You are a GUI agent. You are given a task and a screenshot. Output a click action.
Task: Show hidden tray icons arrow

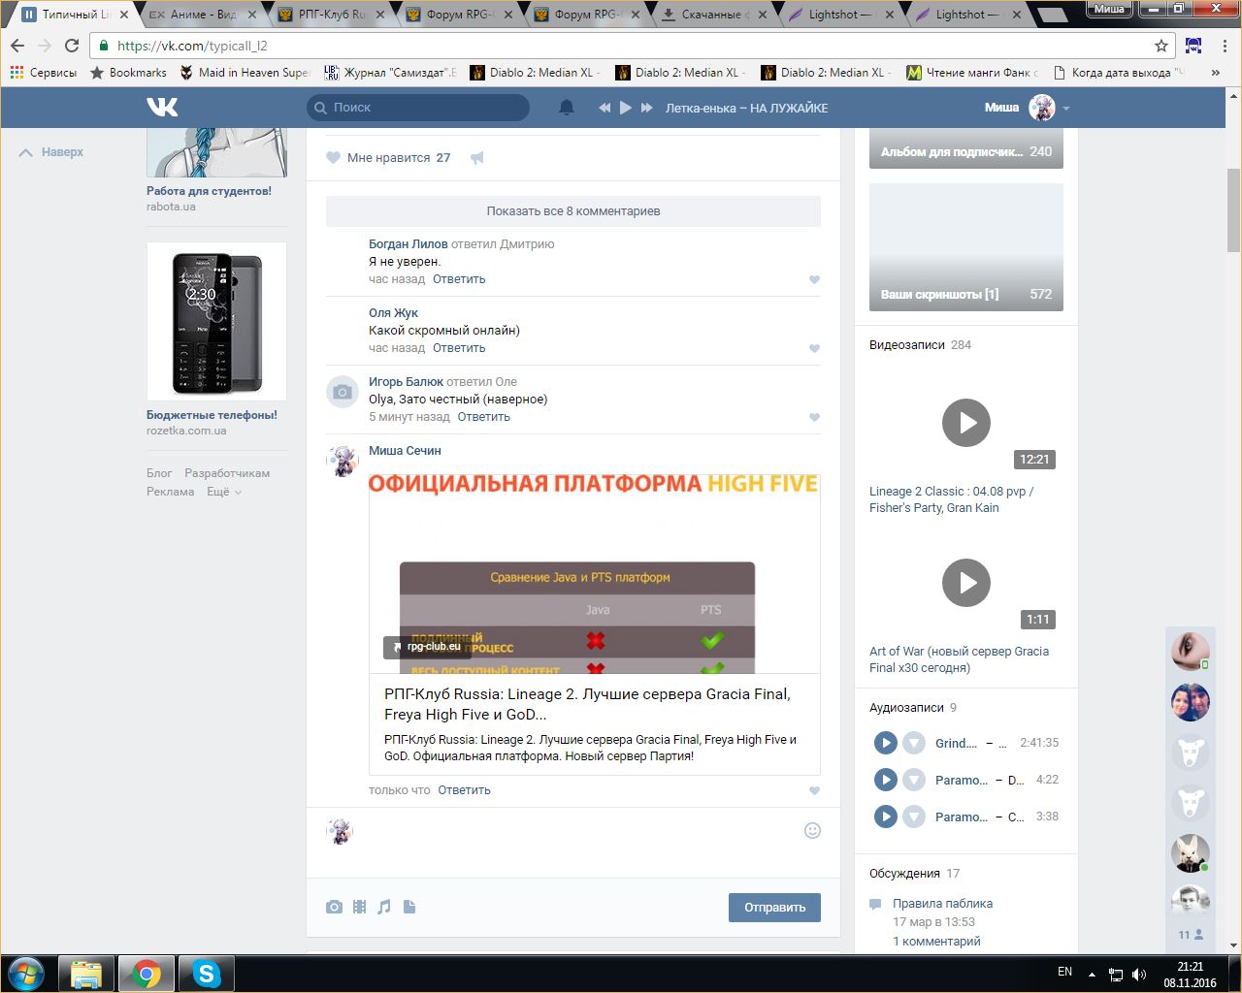click(1093, 975)
